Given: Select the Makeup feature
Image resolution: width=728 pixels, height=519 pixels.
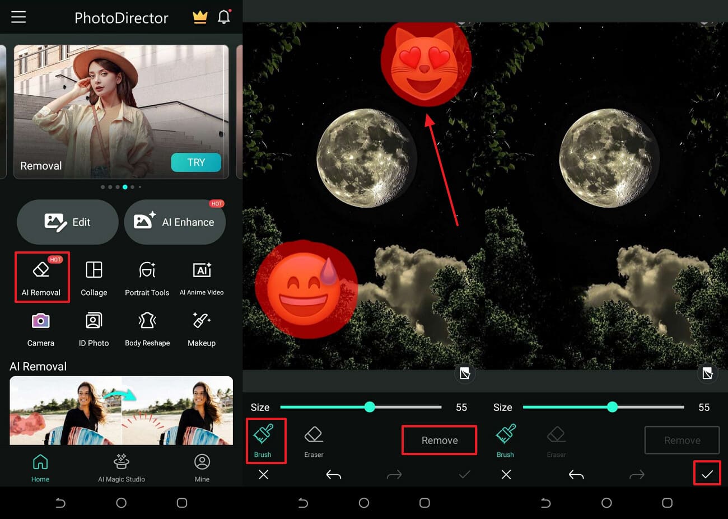Looking at the screenshot, I should click(202, 328).
